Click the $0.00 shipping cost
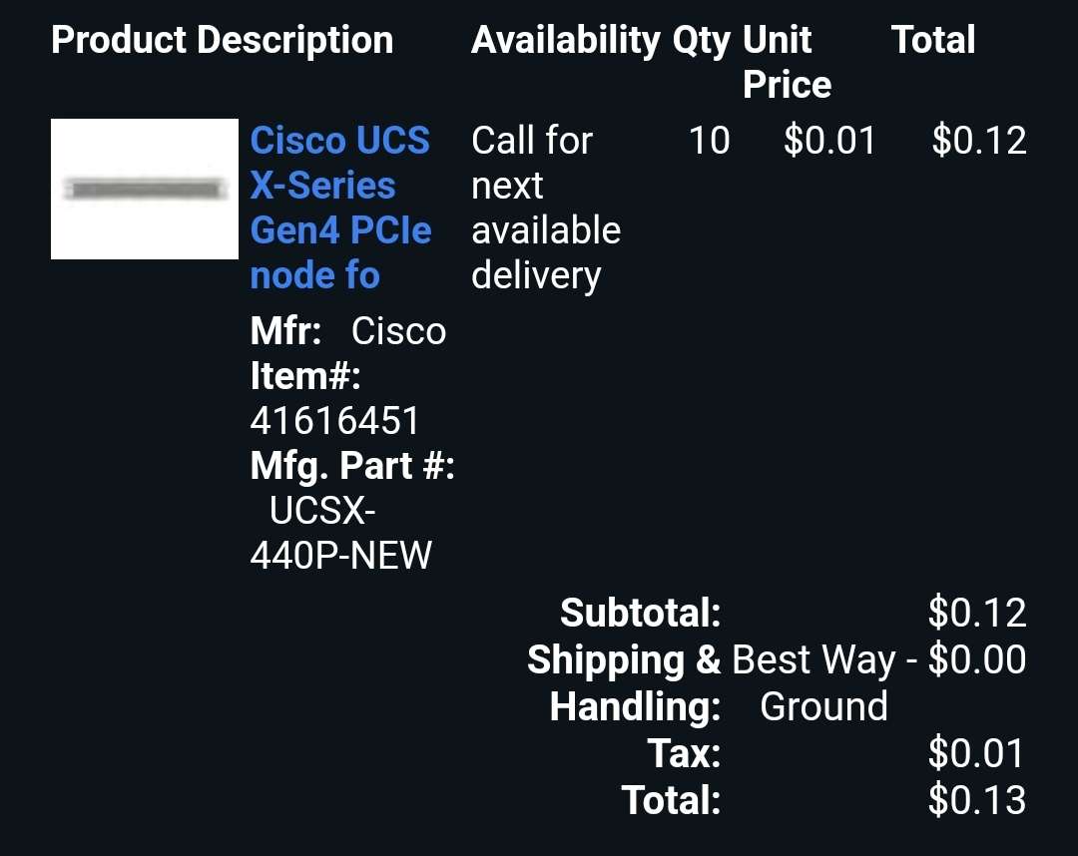The width and height of the screenshot is (1078, 856). click(977, 659)
